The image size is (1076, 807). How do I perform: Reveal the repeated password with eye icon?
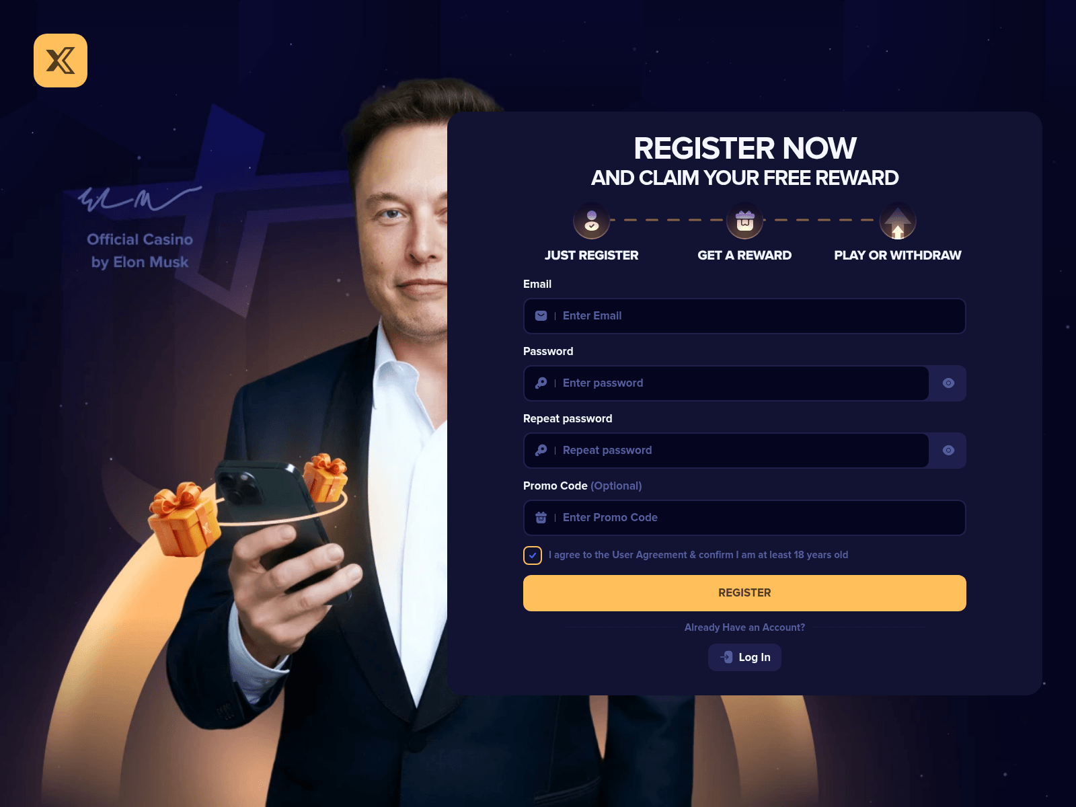tap(948, 451)
